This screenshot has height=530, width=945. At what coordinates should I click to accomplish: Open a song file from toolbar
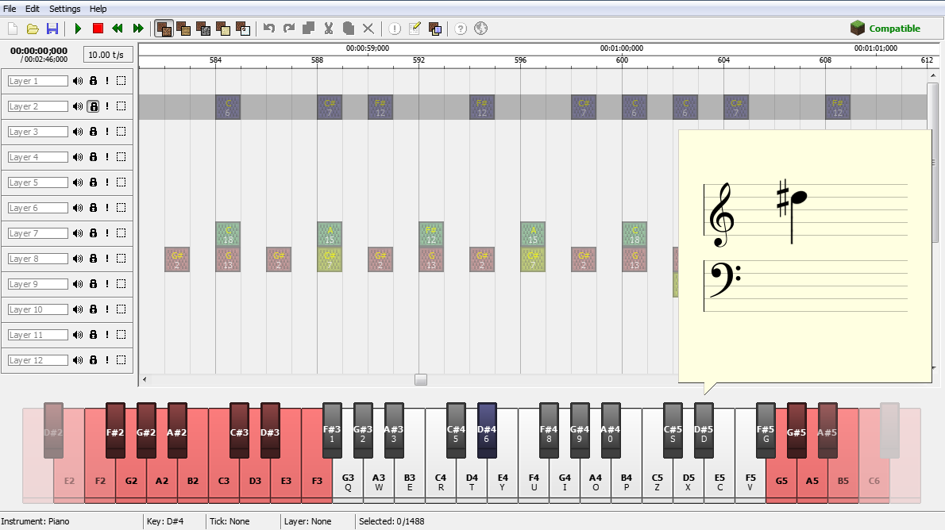[x=33, y=29]
